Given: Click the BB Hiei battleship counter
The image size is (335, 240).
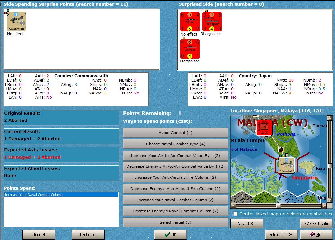Looking at the screenshot, I should [x=190, y=22].
